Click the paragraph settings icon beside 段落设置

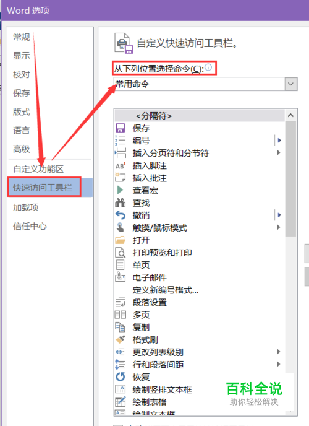(120, 302)
